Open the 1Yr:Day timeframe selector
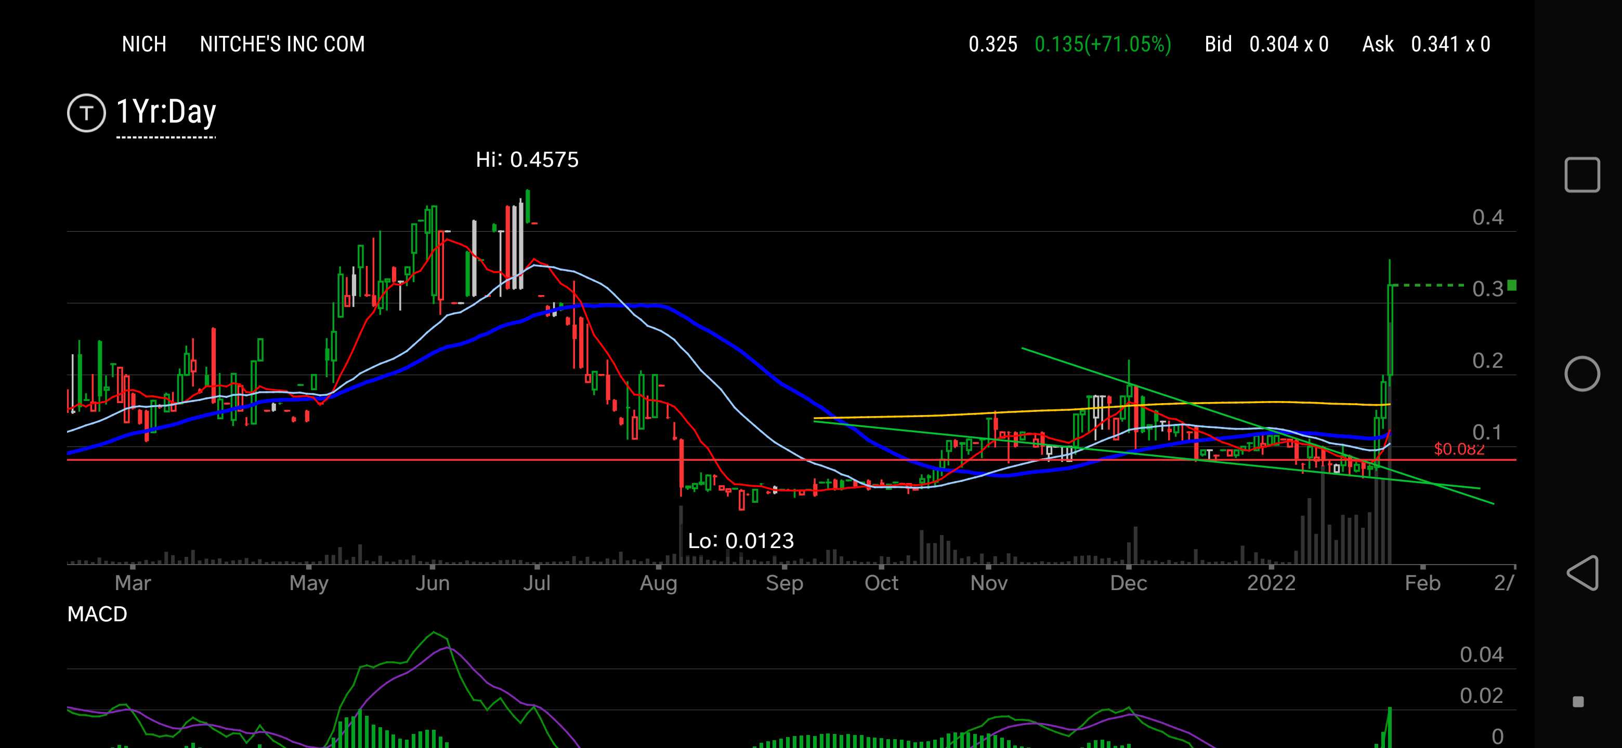The height and width of the screenshot is (748, 1622). coord(166,113)
